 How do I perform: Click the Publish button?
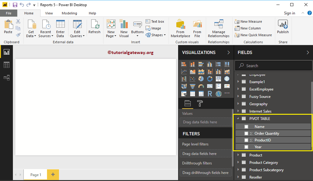tap(283, 27)
